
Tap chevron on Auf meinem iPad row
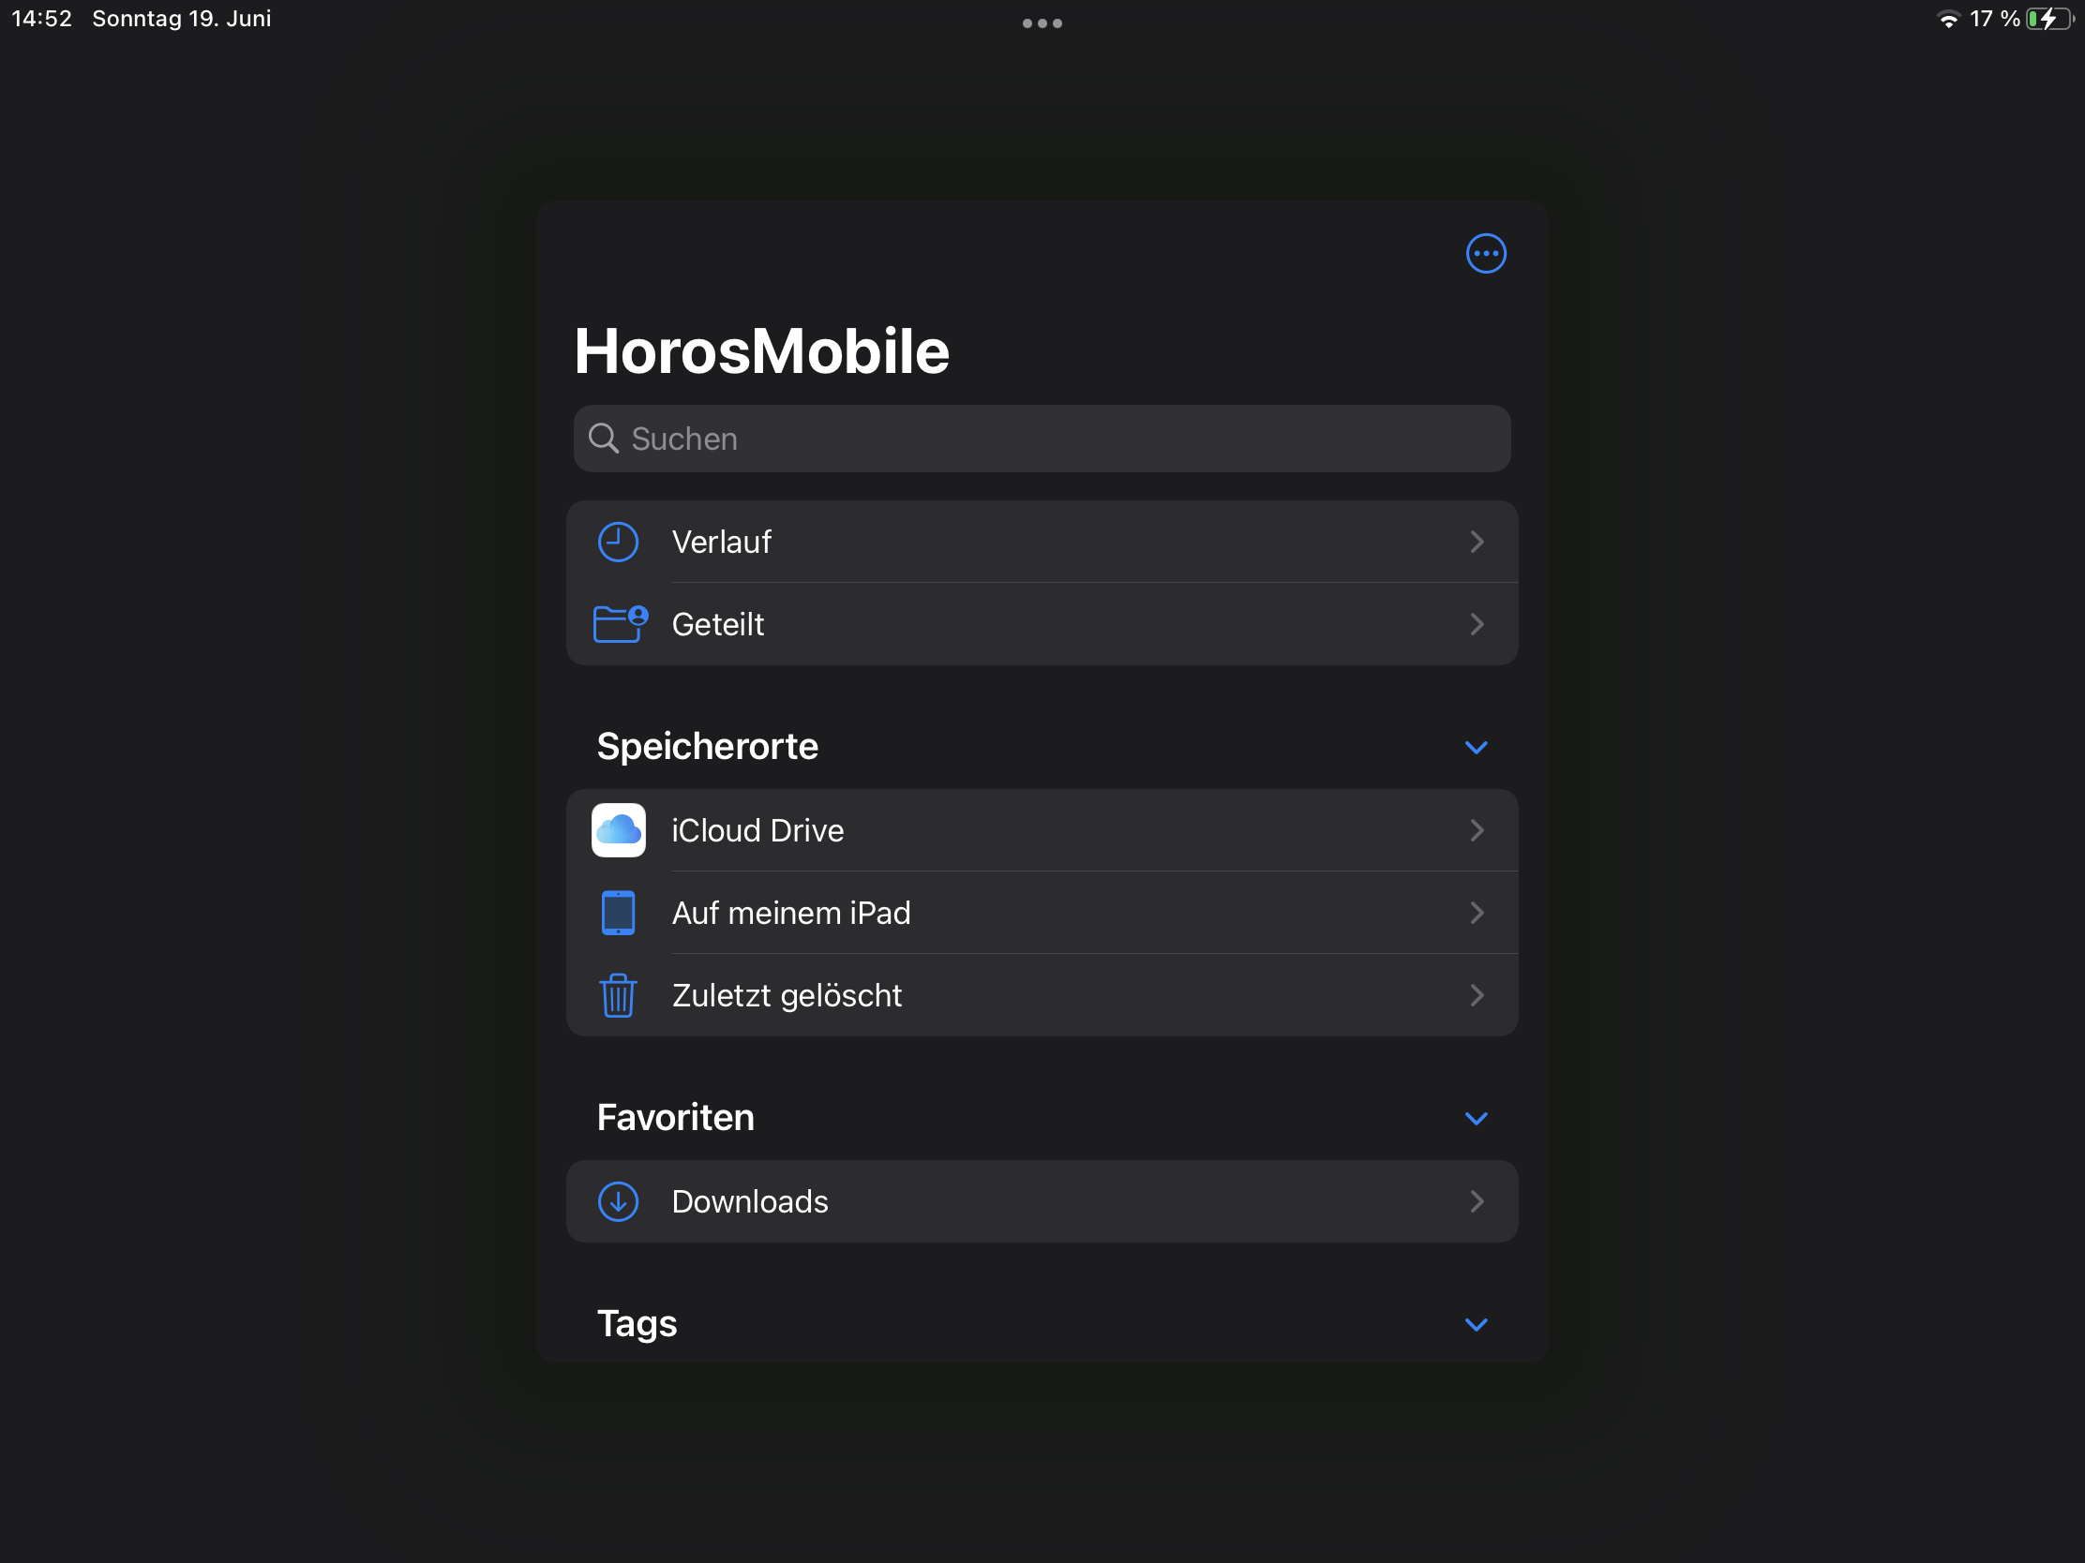[x=1476, y=912]
